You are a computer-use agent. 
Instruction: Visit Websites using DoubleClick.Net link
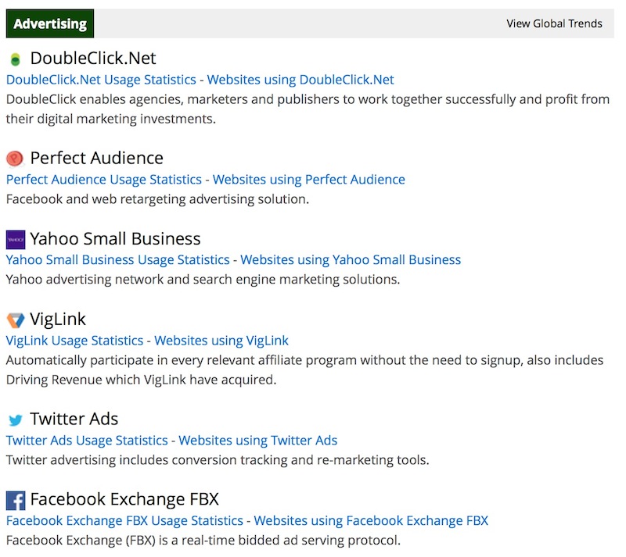click(x=300, y=80)
